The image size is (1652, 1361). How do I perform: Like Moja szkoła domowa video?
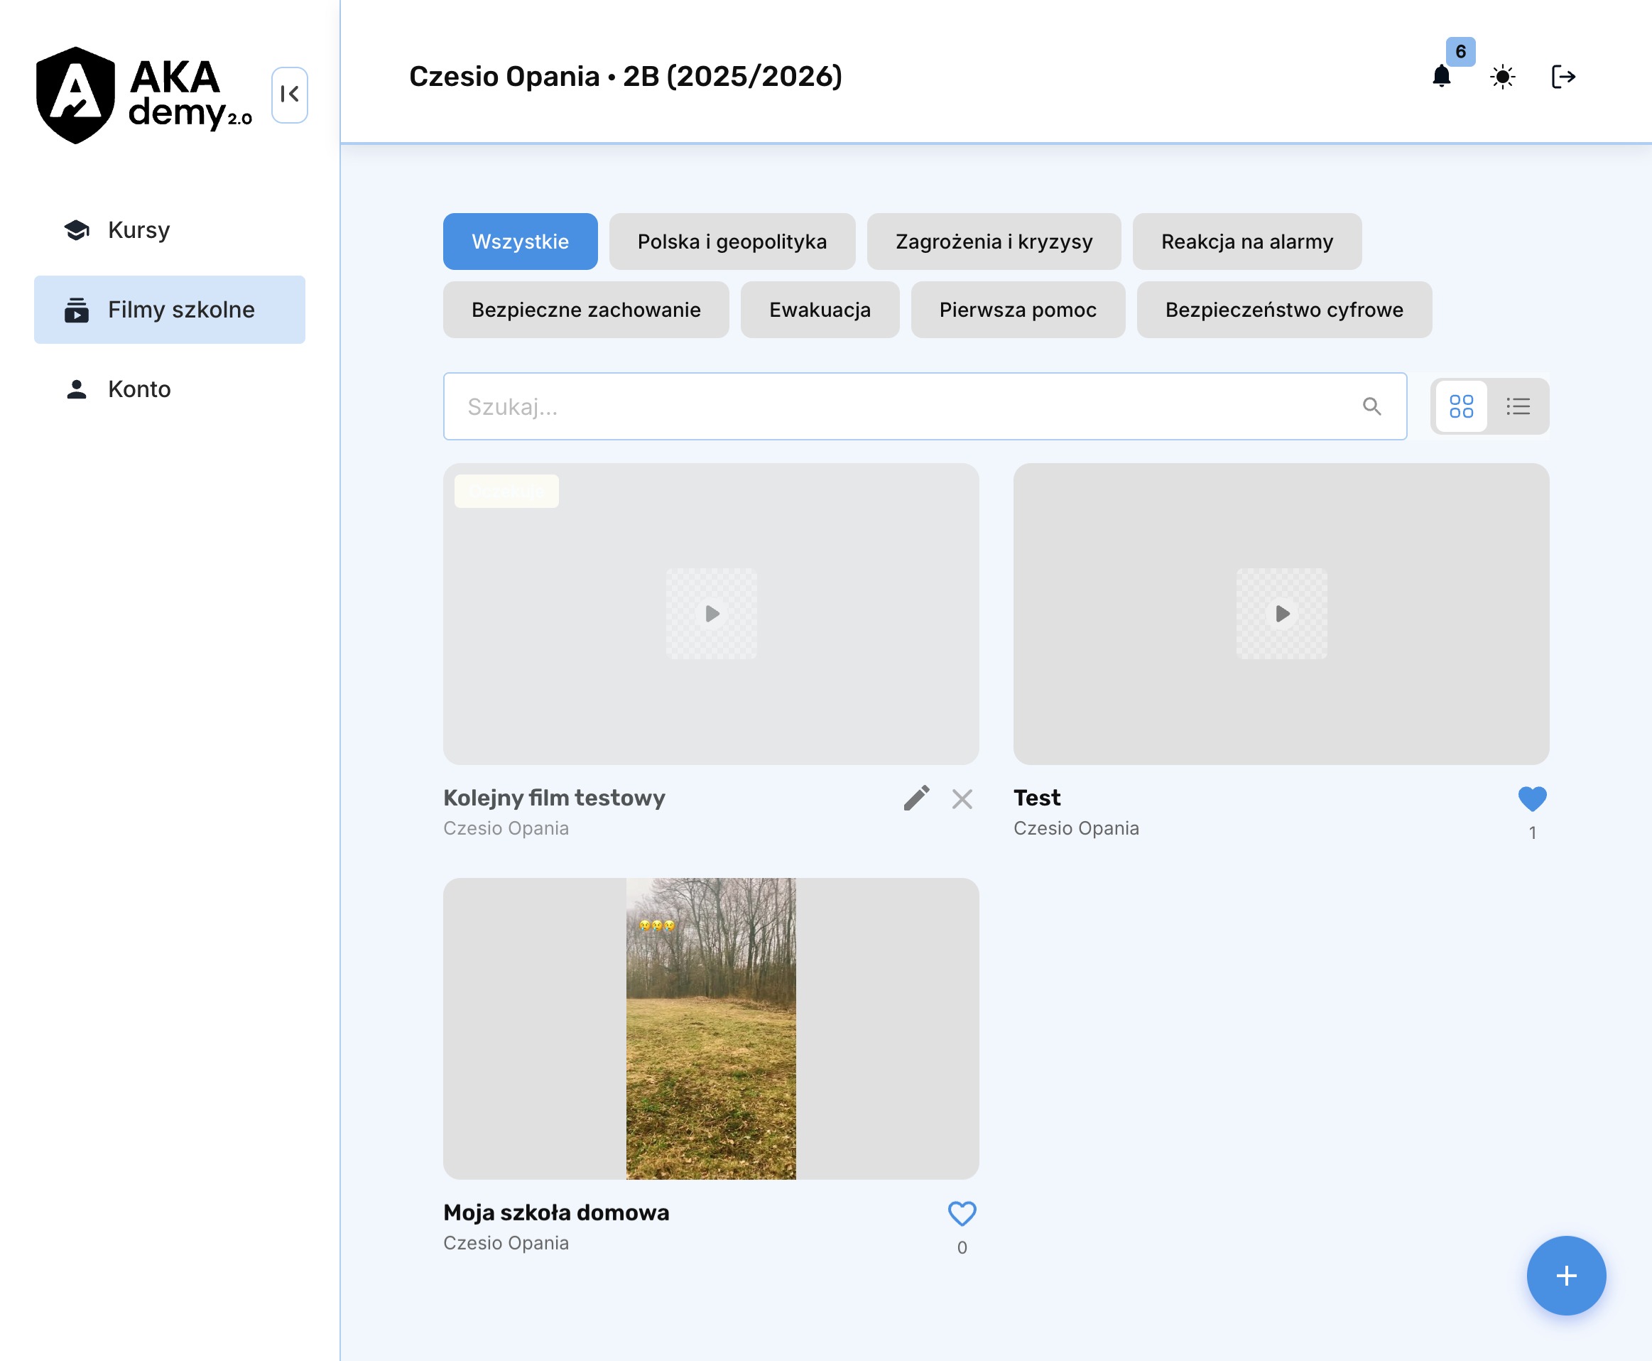click(962, 1213)
